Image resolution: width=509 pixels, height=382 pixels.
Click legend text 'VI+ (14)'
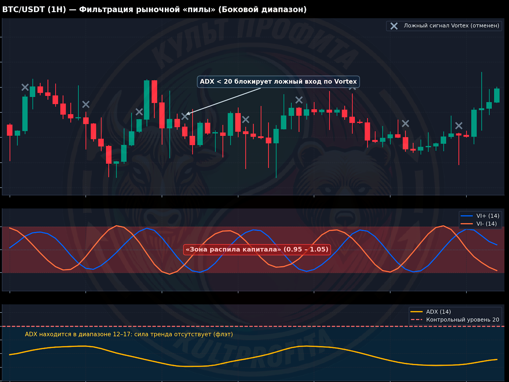click(x=488, y=216)
